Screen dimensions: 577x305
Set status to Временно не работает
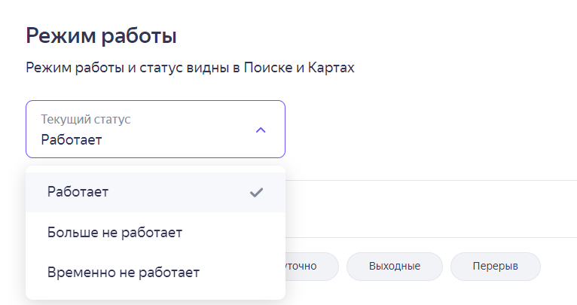[123, 272]
